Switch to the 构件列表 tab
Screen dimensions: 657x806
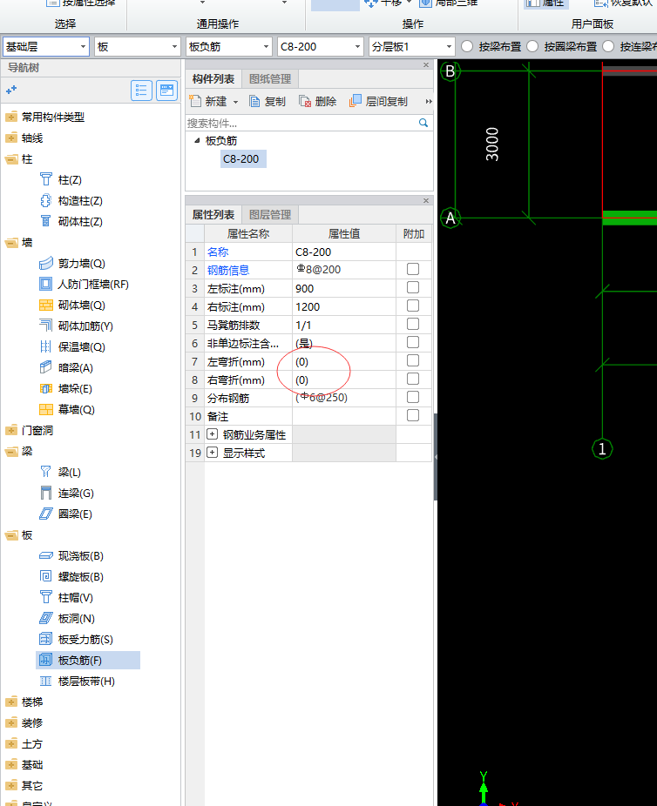tap(213, 78)
